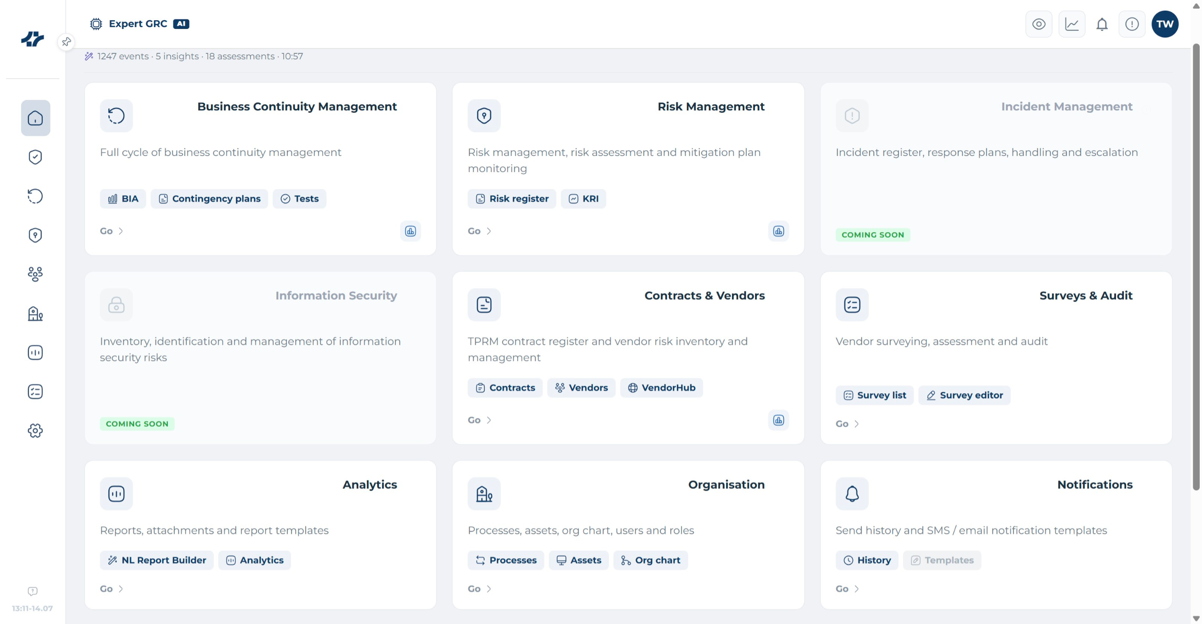Click Surveys & Audit card checklist icon
The width and height of the screenshot is (1202, 624).
click(852, 305)
